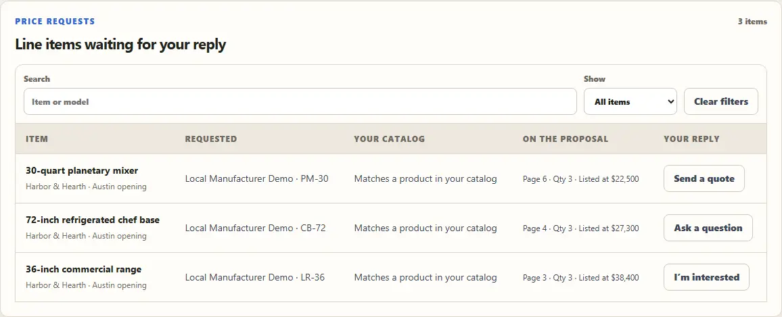Click the Item or model search field
Viewport: 782px width, 317px height.
(300, 101)
